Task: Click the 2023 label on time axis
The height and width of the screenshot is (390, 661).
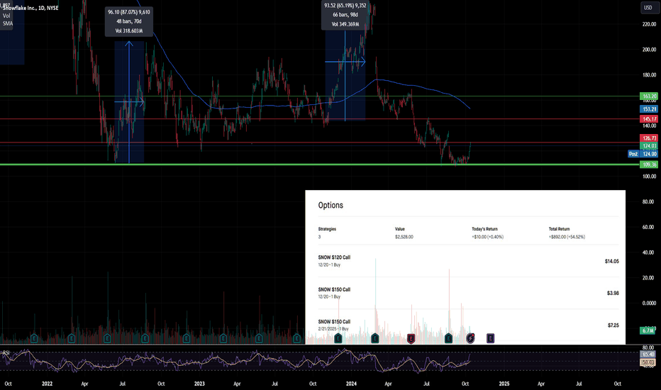Action: coord(199,384)
